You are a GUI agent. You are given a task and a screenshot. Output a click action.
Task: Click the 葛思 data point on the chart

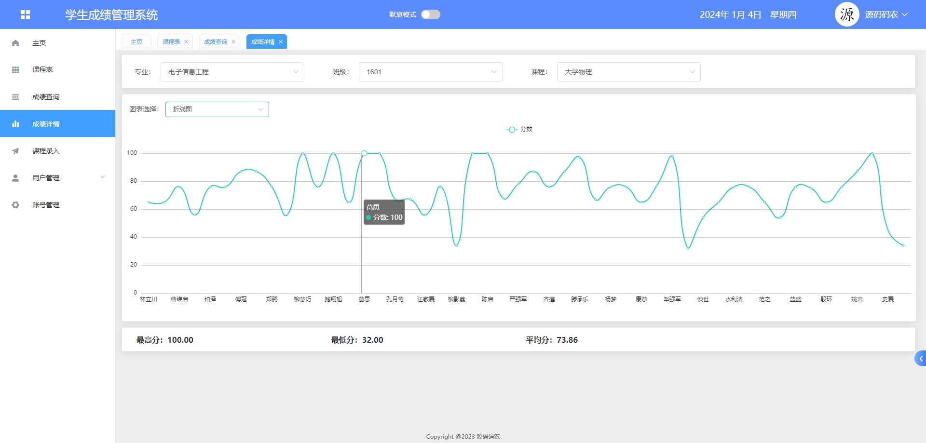pos(364,153)
